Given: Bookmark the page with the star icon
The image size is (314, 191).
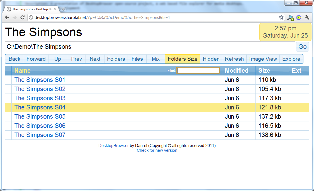Looking at the screenshot, I should (x=281, y=18).
